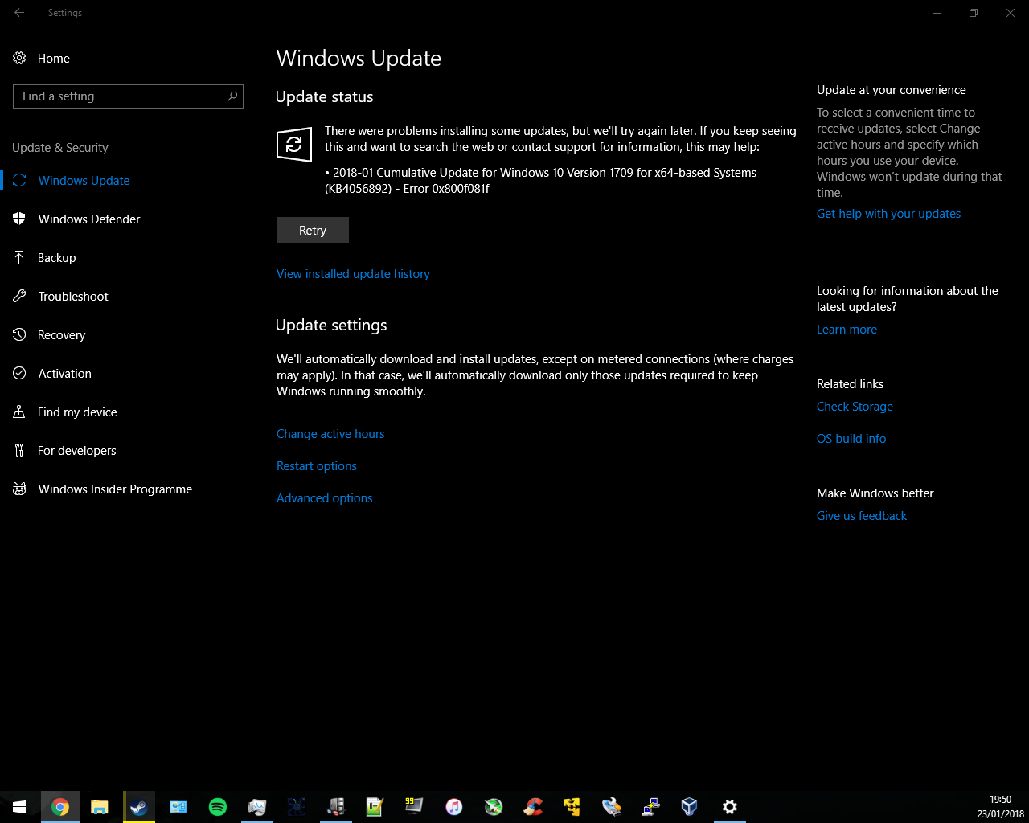The height and width of the screenshot is (823, 1029).
Task: Open the monitor icon showing 99 in taskbar
Action: pos(414,807)
